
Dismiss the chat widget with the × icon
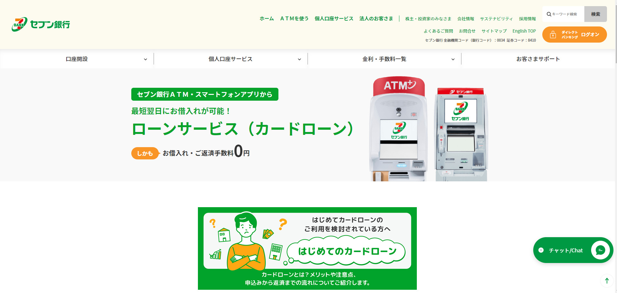click(x=541, y=250)
